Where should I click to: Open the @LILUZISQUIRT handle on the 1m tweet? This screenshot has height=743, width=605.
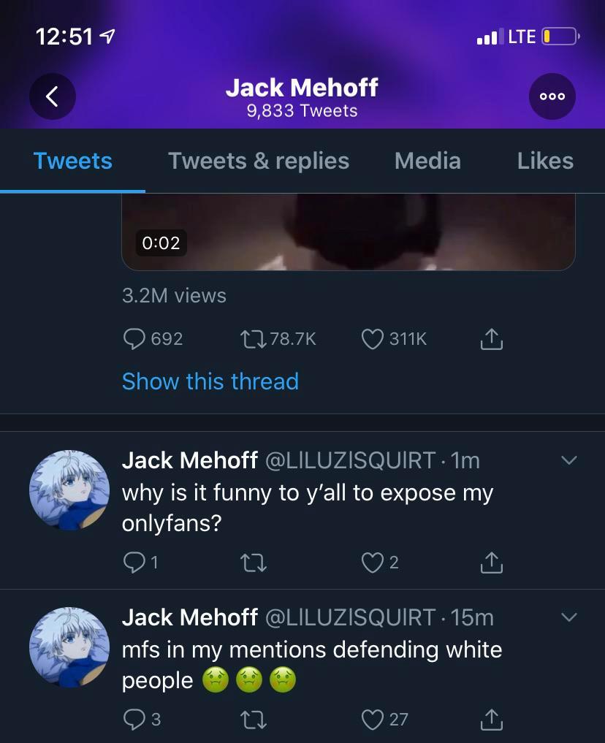click(x=349, y=460)
